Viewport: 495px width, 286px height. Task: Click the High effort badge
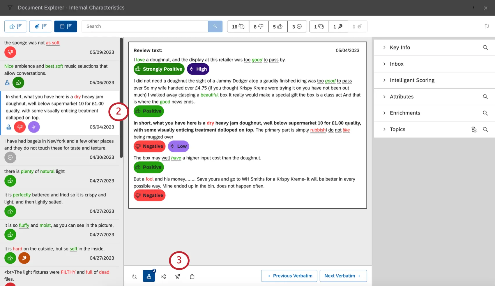pyautogui.click(x=198, y=69)
